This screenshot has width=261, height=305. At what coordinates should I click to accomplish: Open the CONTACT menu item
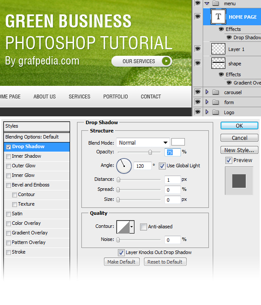[x=151, y=97]
